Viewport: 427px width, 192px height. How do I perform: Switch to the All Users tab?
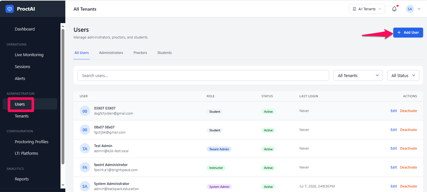point(82,53)
